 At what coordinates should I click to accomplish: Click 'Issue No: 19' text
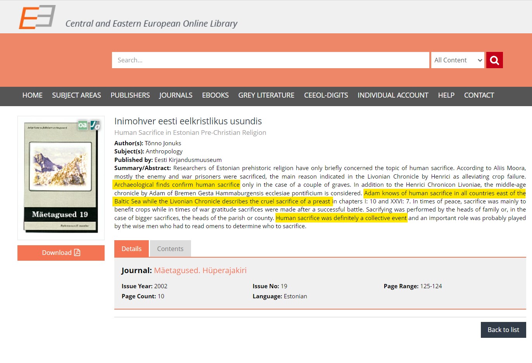270,286
